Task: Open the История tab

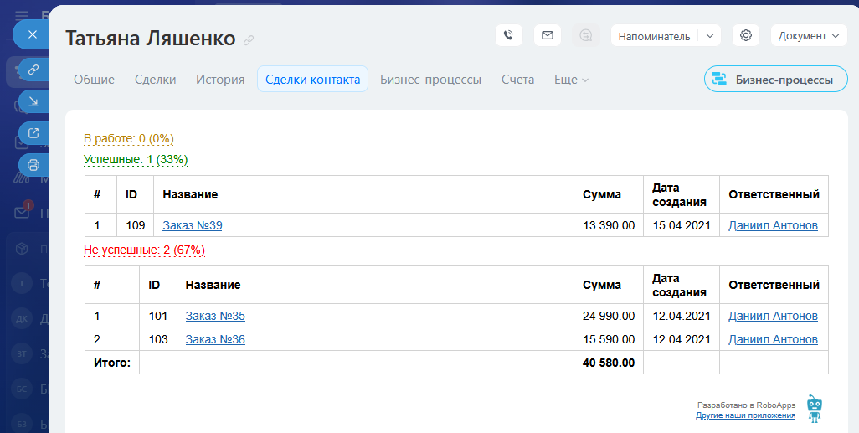Action: 220,80
